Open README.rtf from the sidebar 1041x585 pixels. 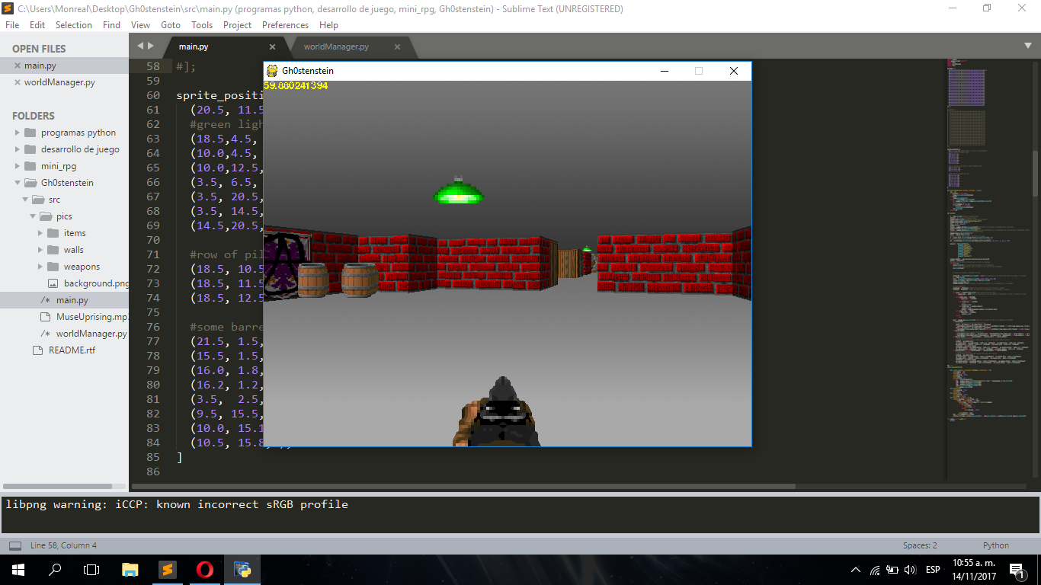pos(59,350)
